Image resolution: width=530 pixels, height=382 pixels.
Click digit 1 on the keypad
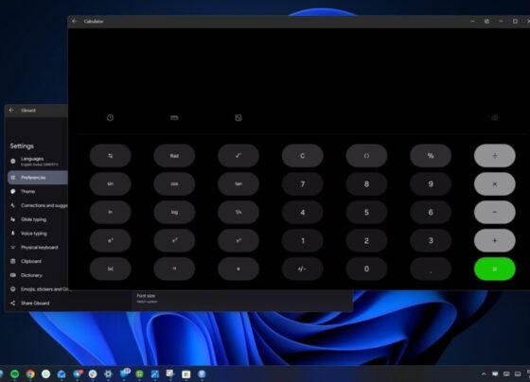click(303, 241)
